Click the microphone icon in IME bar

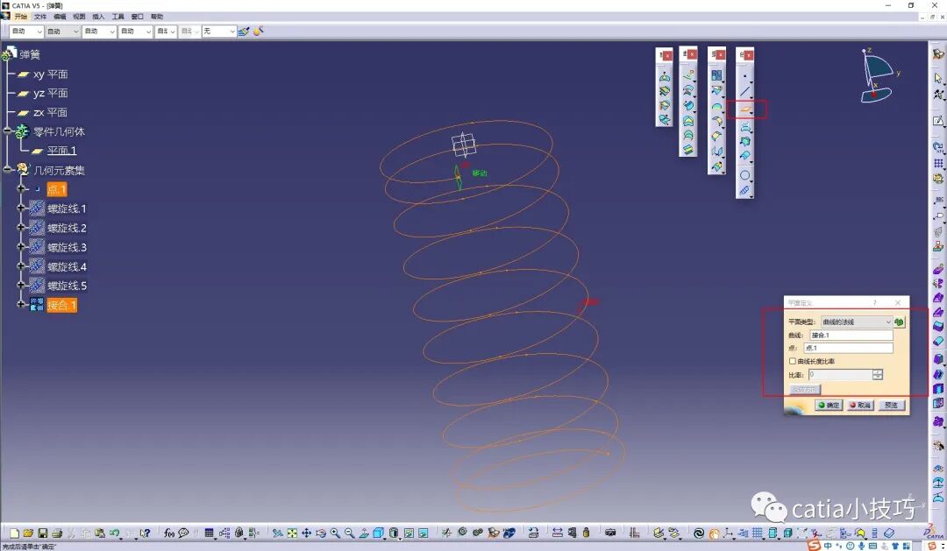coord(861,546)
